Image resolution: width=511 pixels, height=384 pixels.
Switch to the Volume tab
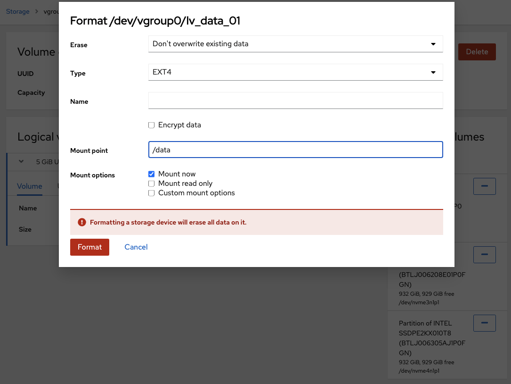pos(30,186)
